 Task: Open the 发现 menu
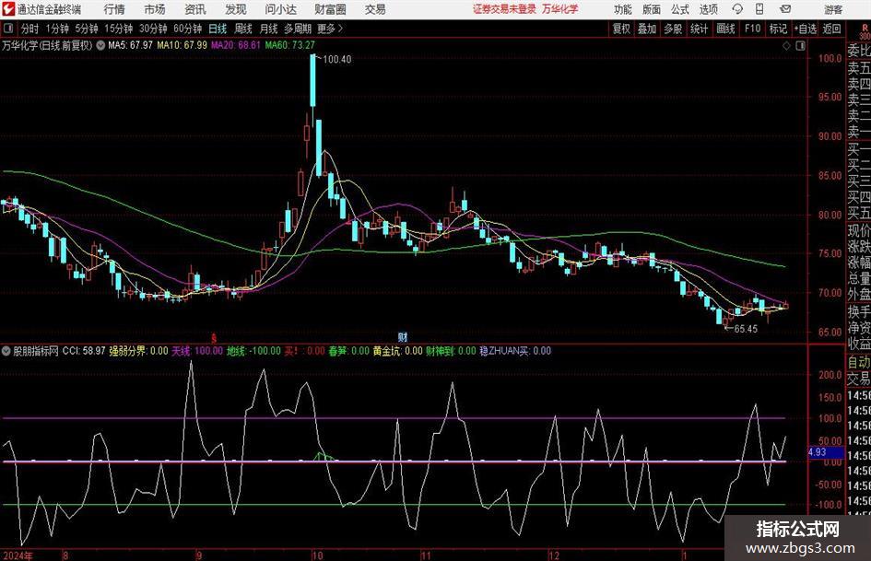coord(236,9)
